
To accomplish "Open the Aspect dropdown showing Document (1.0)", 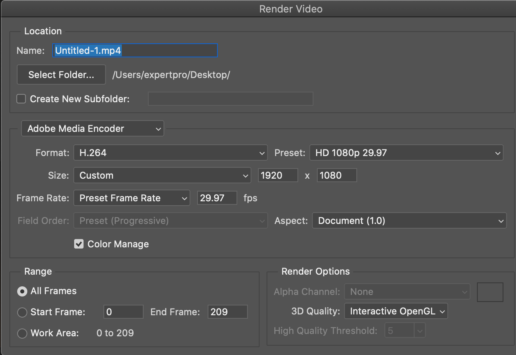I will [x=409, y=220].
